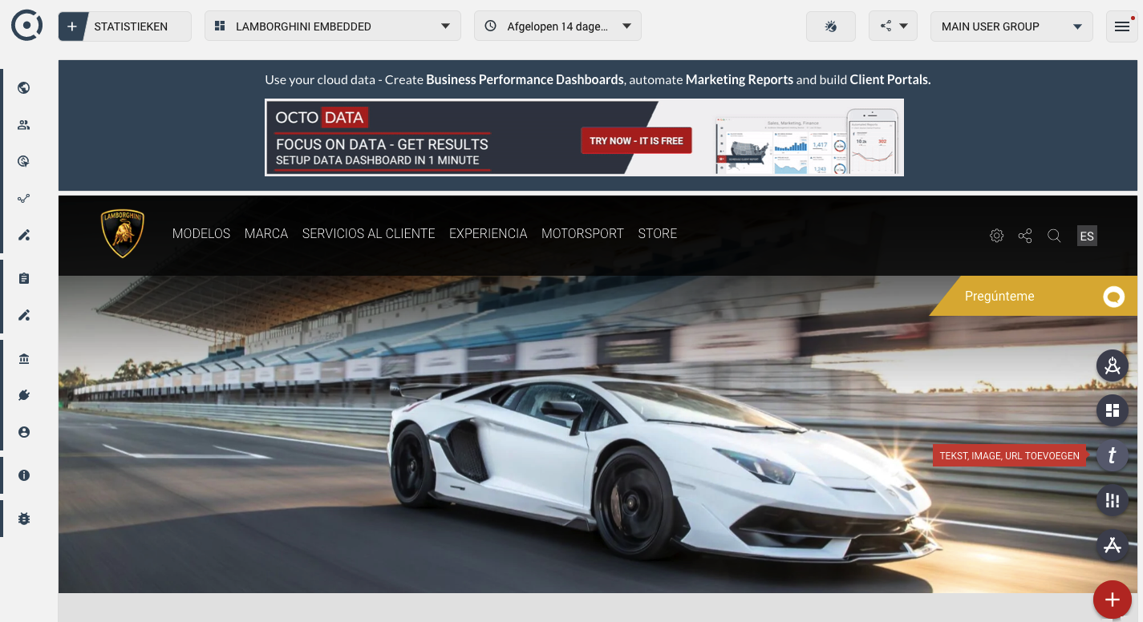The image size is (1143, 622).
Task: Open the MODELOS menu
Action: (x=201, y=233)
